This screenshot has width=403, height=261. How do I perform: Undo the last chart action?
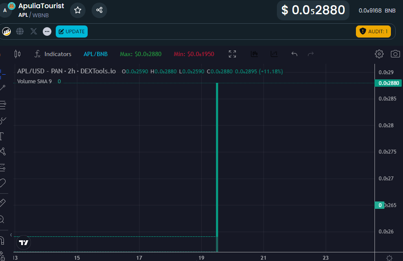294,54
